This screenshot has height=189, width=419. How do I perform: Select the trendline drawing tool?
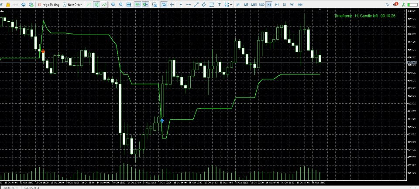point(196,4)
